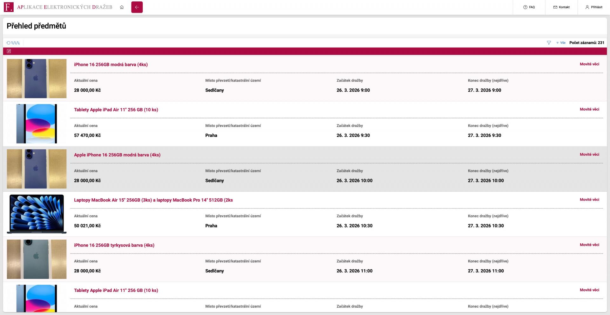Viewport: 610px width, 315px height.
Task: Open the filter funnel icon
Action: 549,43
